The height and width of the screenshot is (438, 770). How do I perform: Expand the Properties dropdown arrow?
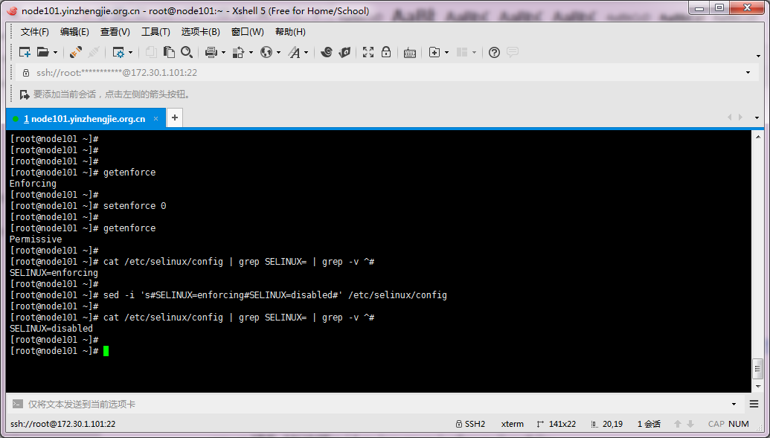130,53
